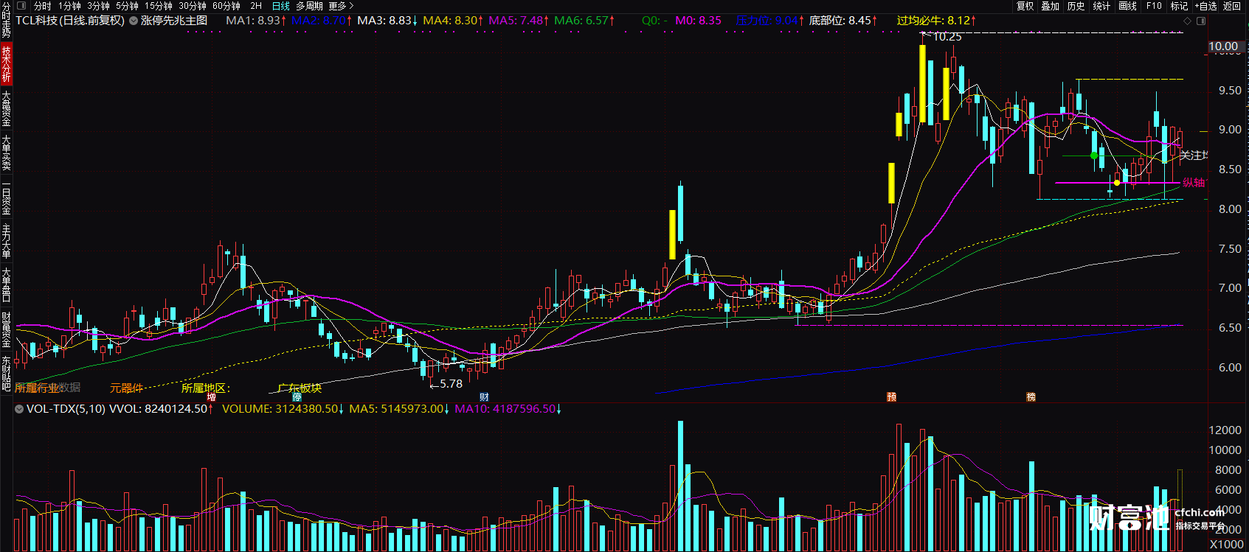Click the 增 event marker on timeline

[212, 397]
